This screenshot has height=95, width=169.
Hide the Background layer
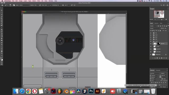pos(151,55)
